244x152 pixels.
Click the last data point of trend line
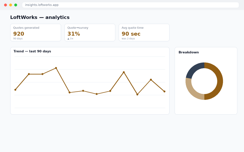164,91
